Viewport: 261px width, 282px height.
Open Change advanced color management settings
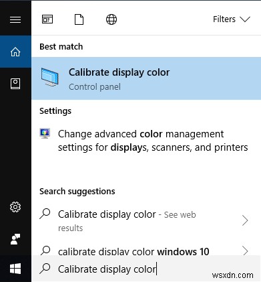[x=146, y=141]
